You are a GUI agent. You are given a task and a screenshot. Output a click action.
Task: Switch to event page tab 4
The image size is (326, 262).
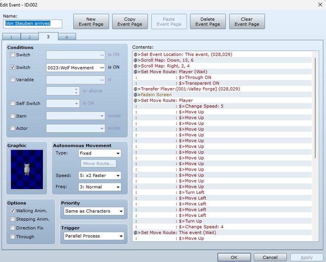pos(67,37)
